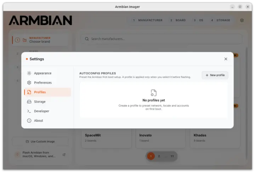Viewport: 255px width, 173px height.
Task: Select the Khadas manufacturer card
Action: [x=215, y=138]
